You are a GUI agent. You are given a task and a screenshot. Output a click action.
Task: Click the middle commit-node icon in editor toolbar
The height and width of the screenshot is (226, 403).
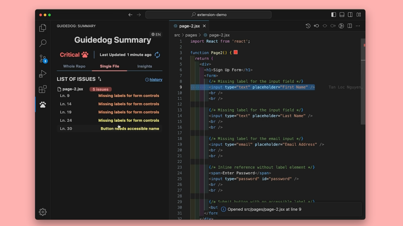pyautogui.click(x=324, y=26)
